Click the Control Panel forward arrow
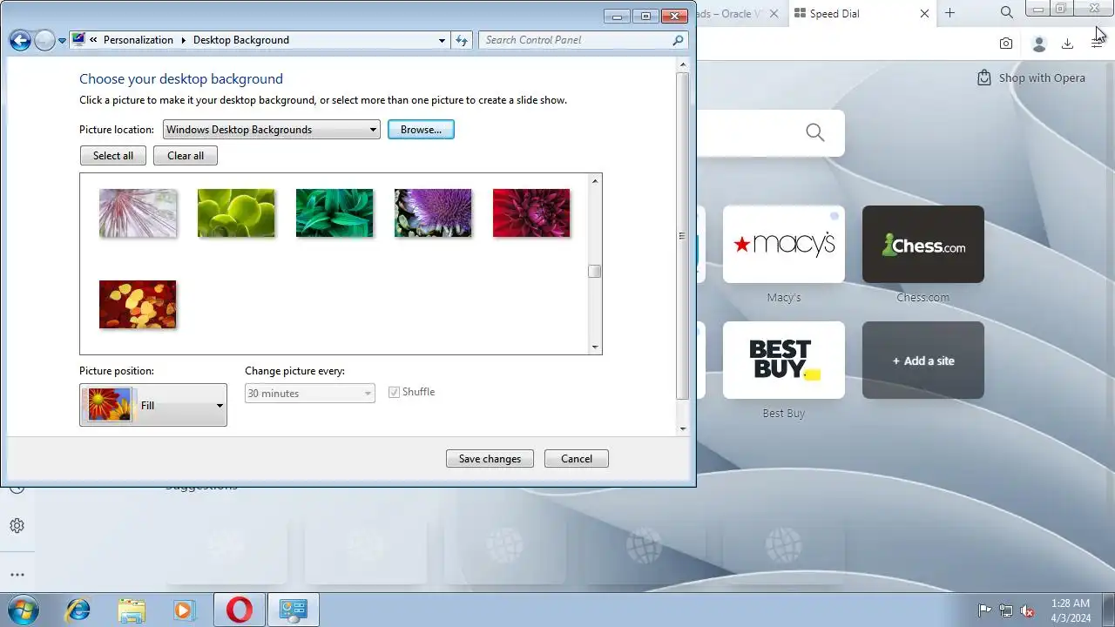This screenshot has width=1115, height=627. [44, 40]
